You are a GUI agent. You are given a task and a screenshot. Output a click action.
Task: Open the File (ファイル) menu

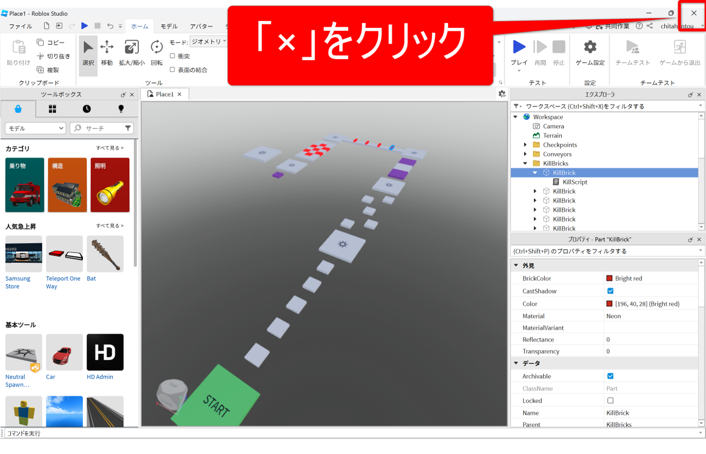[x=21, y=26]
